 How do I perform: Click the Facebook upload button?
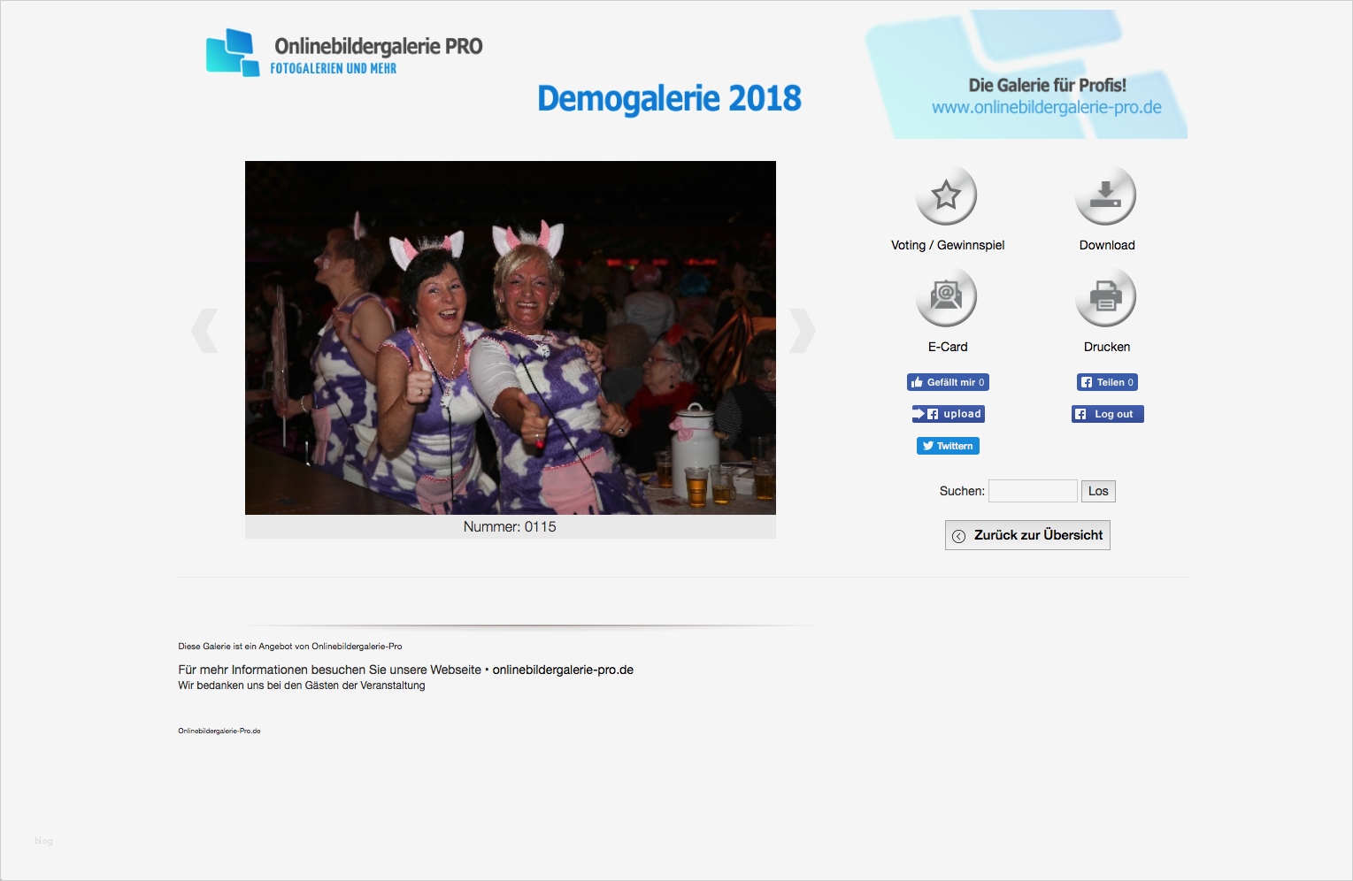point(948,413)
